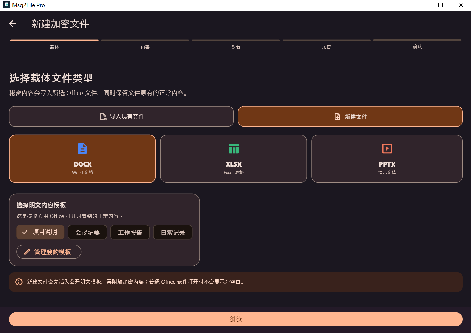Click the pencil icon on 管理我的模板
The height and width of the screenshot is (333, 471).
(27, 252)
